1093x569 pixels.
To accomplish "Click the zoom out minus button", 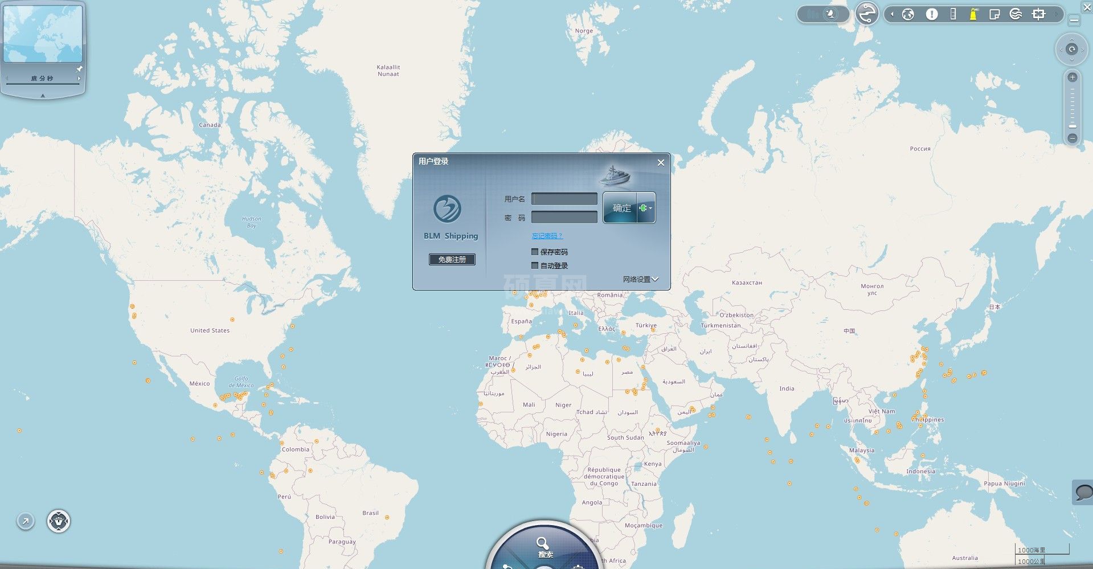I will coord(1072,138).
